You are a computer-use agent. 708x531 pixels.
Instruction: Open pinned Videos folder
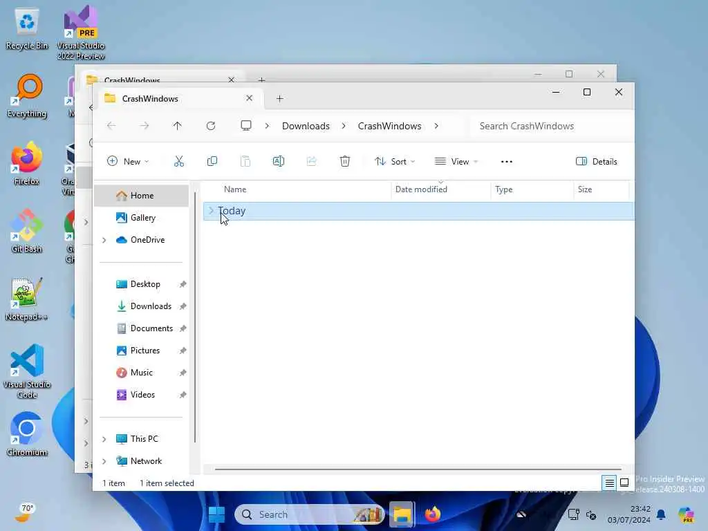tap(142, 395)
